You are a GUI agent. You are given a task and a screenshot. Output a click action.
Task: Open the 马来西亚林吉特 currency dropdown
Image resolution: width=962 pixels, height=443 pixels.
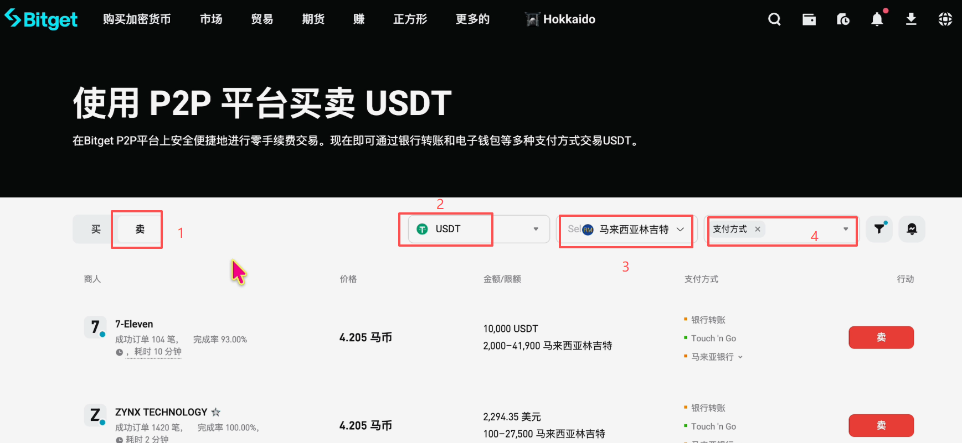pyautogui.click(x=626, y=229)
